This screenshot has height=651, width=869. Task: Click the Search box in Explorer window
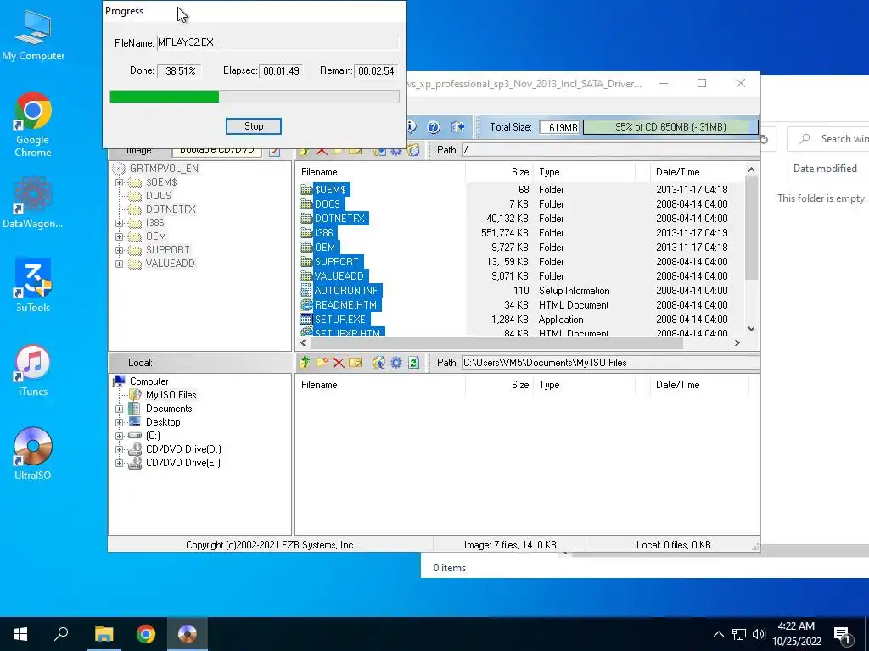point(828,139)
